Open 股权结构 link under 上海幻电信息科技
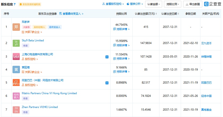This screenshot has width=223, height=117. point(30,59)
